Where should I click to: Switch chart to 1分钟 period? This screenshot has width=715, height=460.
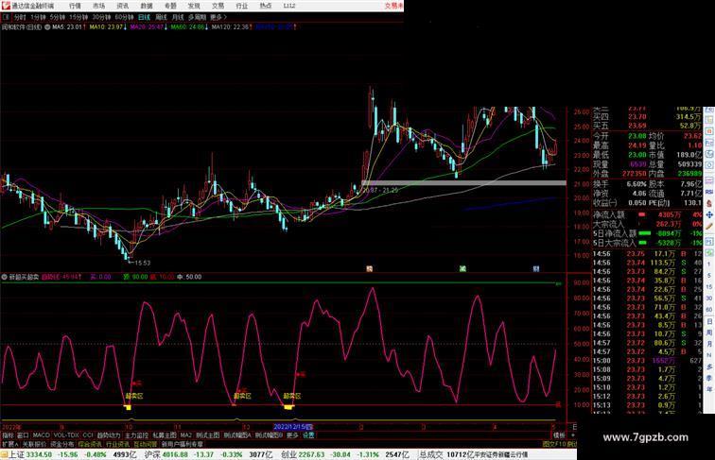38,17
